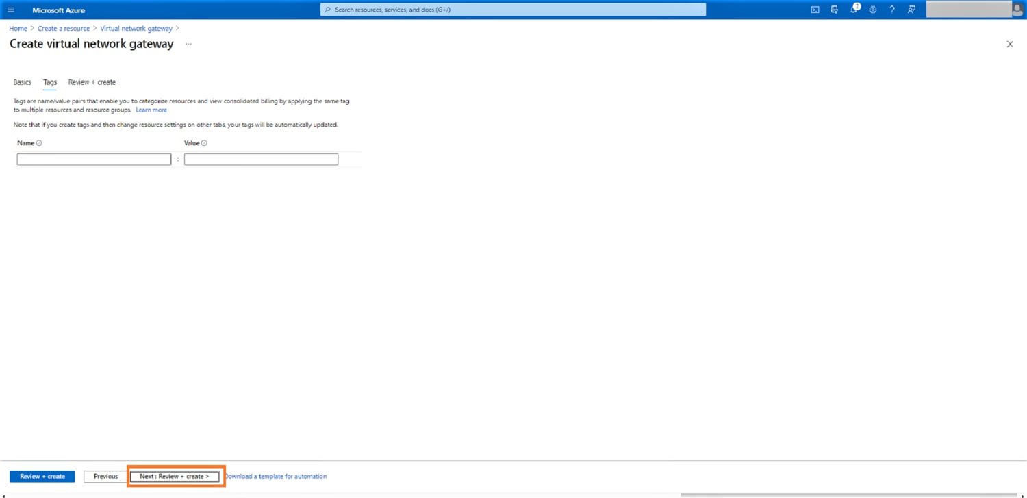Switch to the Review + create tab
This screenshot has height=498, width=1027.
92,82
